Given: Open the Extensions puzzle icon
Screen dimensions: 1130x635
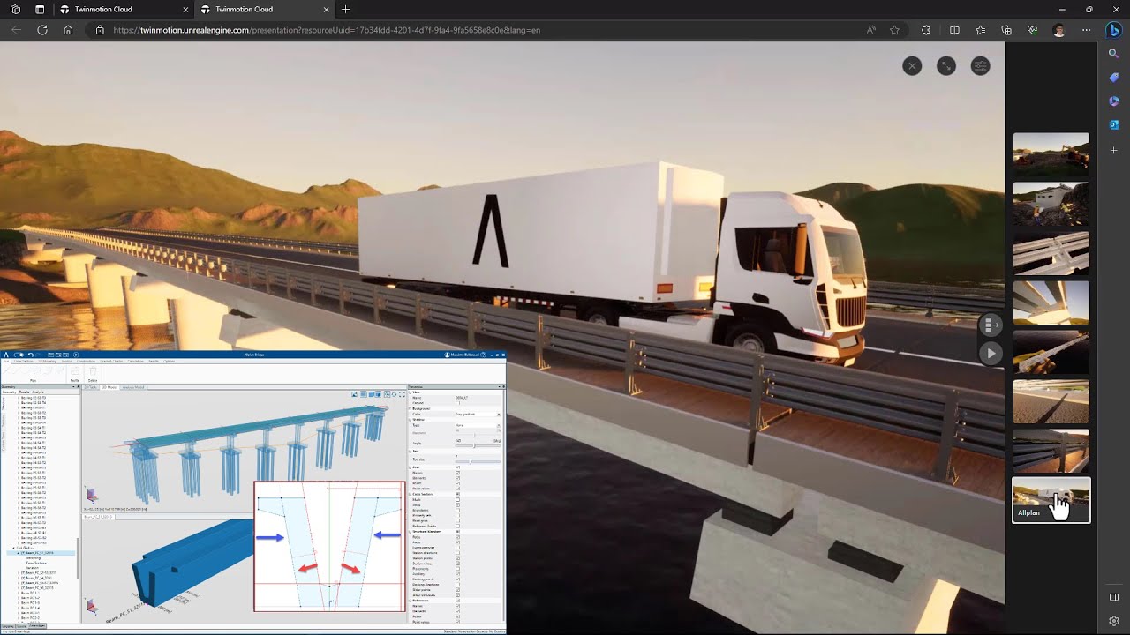Looking at the screenshot, I should click(926, 30).
